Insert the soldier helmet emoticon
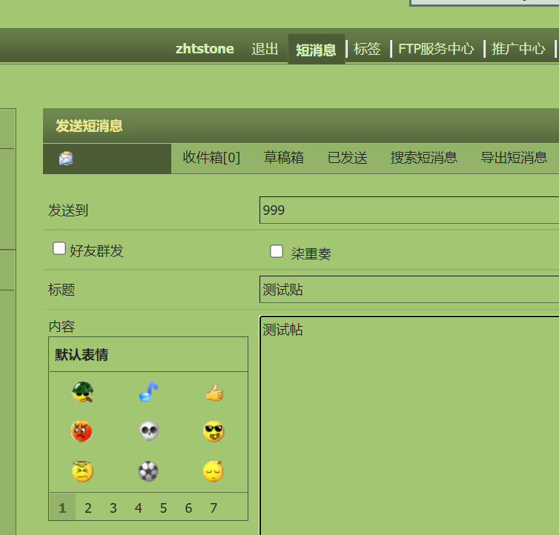 [x=82, y=391]
